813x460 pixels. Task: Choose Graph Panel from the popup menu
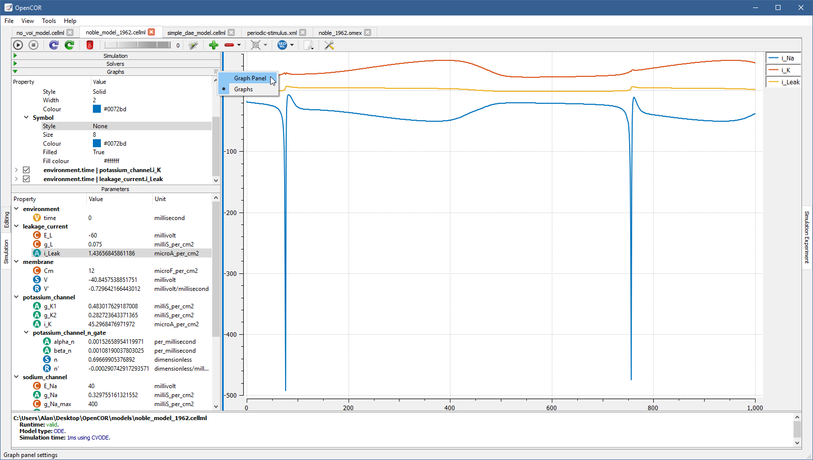[250, 78]
